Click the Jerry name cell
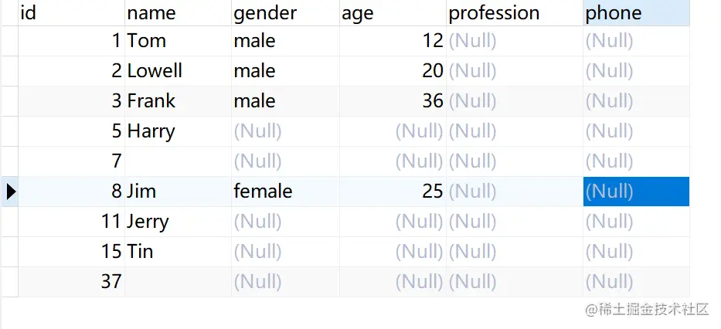The height and width of the screenshot is (329, 721). point(177,222)
